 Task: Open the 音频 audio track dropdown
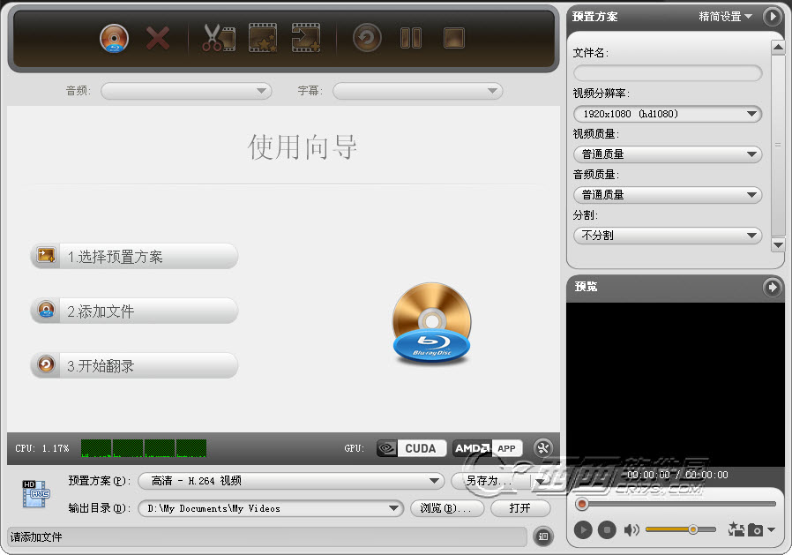(186, 91)
